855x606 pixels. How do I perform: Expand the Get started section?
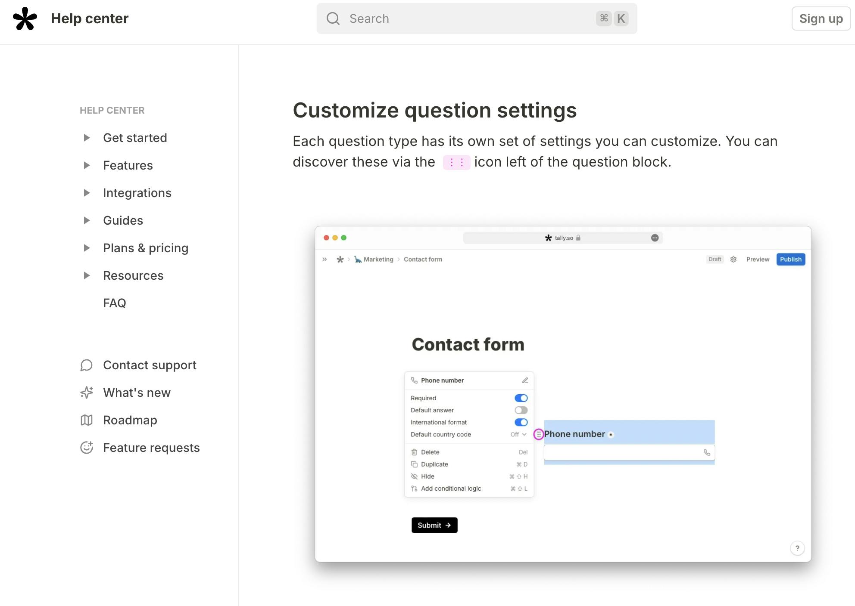coord(87,138)
